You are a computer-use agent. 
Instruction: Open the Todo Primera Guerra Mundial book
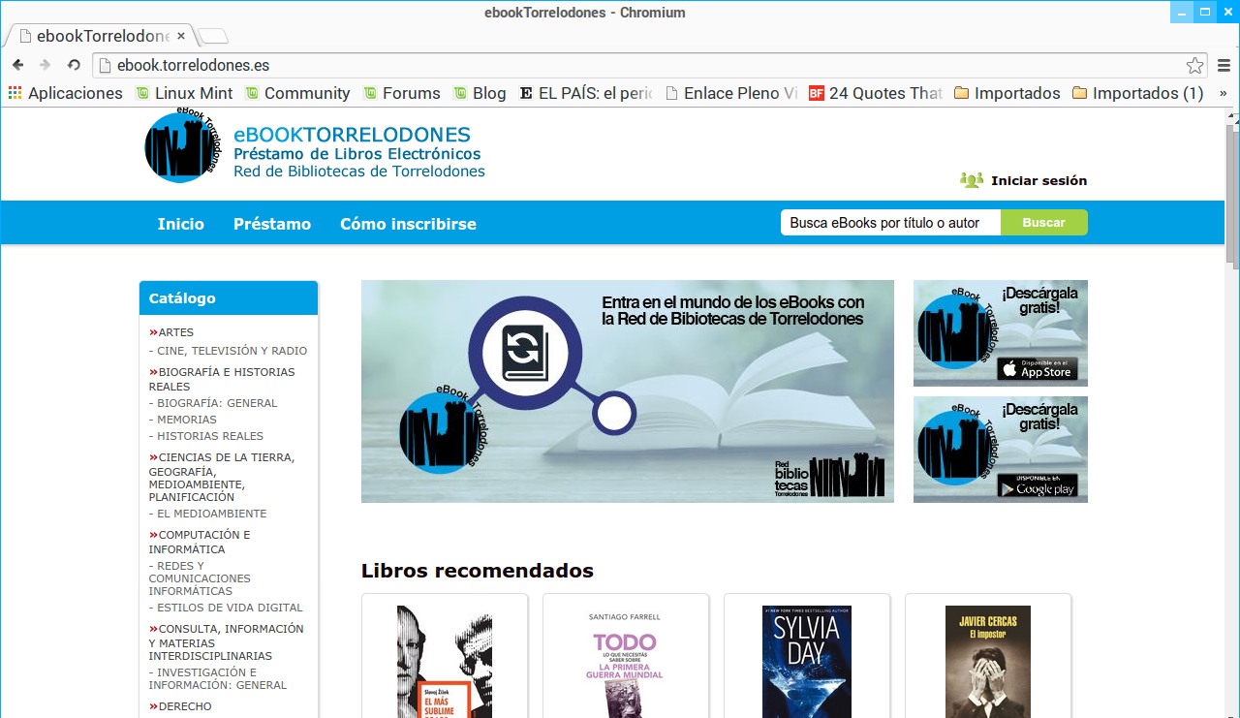[x=626, y=662]
